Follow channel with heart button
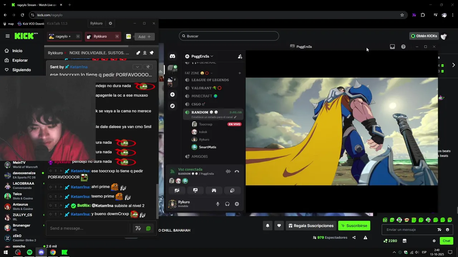The height and width of the screenshot is (257, 458). point(279,226)
